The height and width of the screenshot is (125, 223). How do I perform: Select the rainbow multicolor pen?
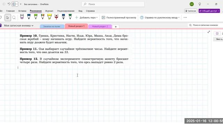tap(43, 17)
